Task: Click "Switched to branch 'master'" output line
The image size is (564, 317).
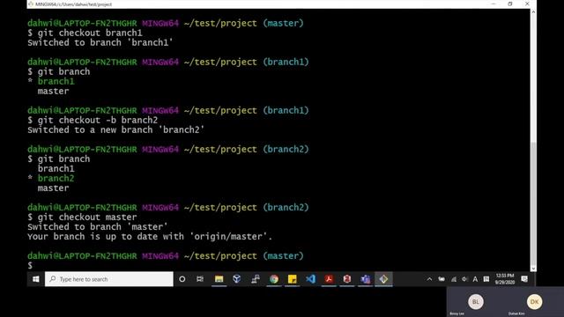Action: [x=98, y=227]
